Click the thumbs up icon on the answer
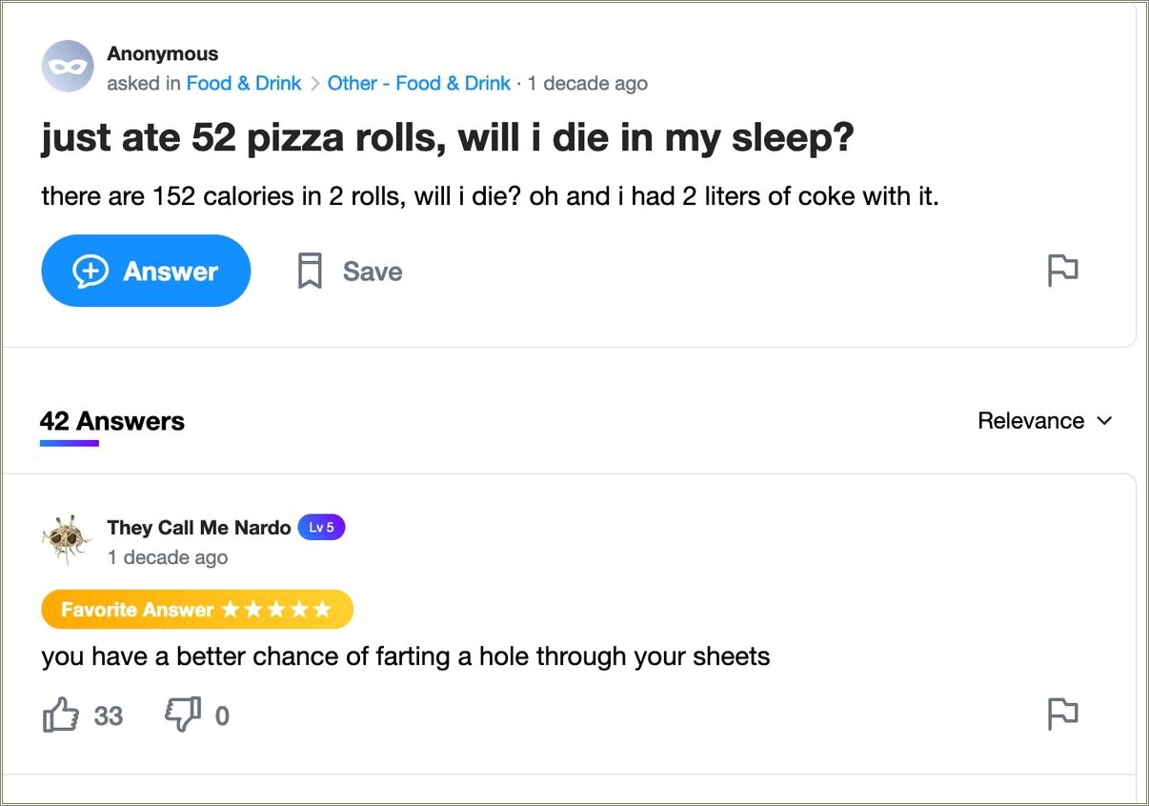Viewport: 1149px width, 806px height. (61, 715)
